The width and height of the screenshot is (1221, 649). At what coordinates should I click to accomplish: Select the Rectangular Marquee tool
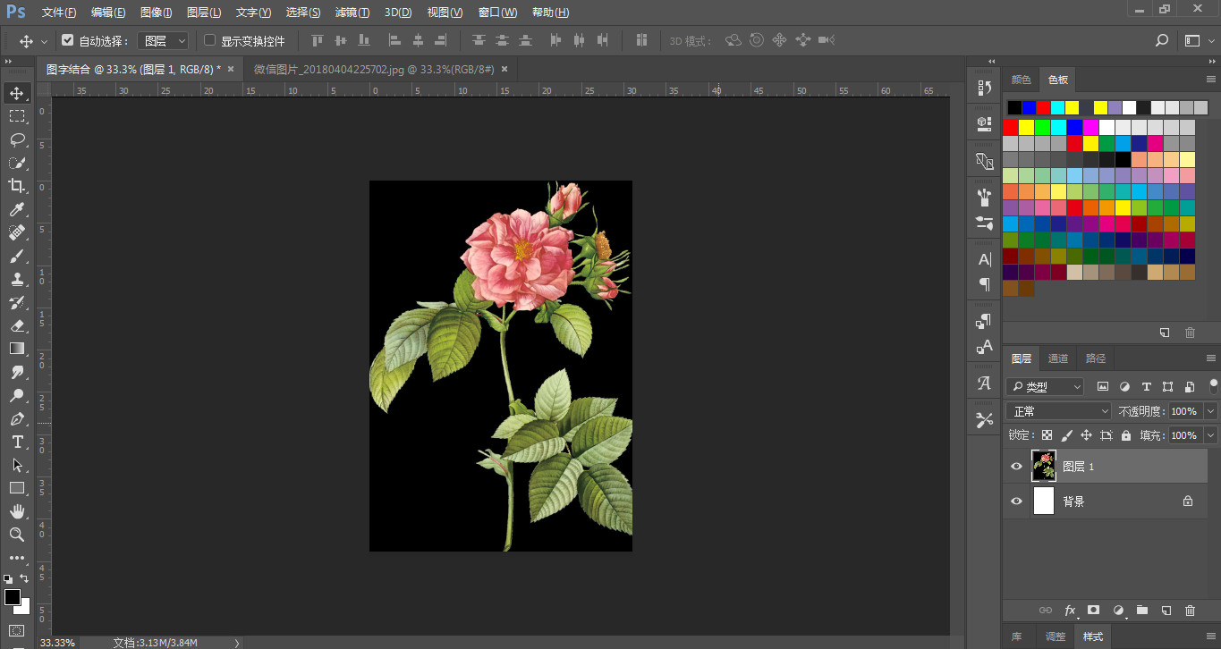click(17, 116)
